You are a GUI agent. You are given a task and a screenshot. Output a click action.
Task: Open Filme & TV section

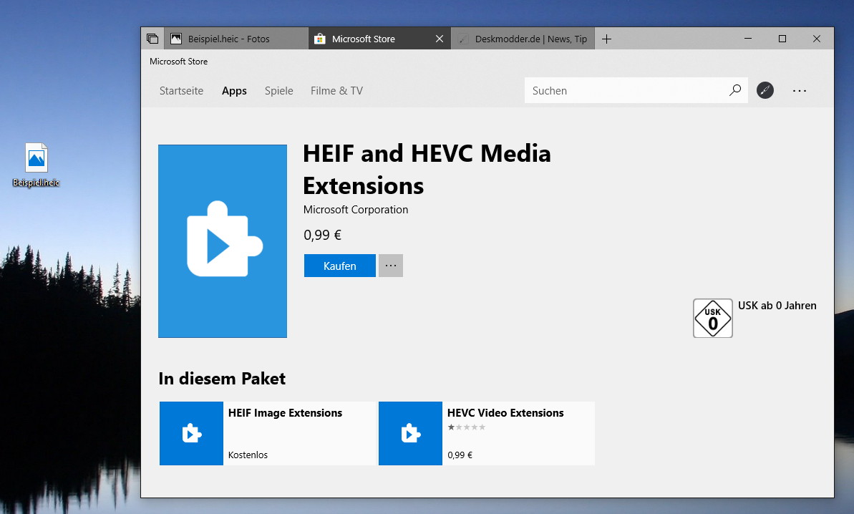pyautogui.click(x=336, y=91)
